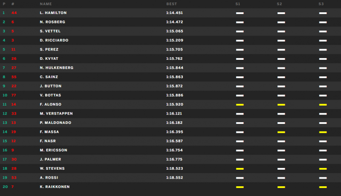This screenshot has height=196, width=341.
Task: Click K. Raikkonen driver name
Action: [x=55, y=187]
